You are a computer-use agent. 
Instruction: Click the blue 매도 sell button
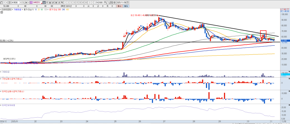[x=126, y=6]
